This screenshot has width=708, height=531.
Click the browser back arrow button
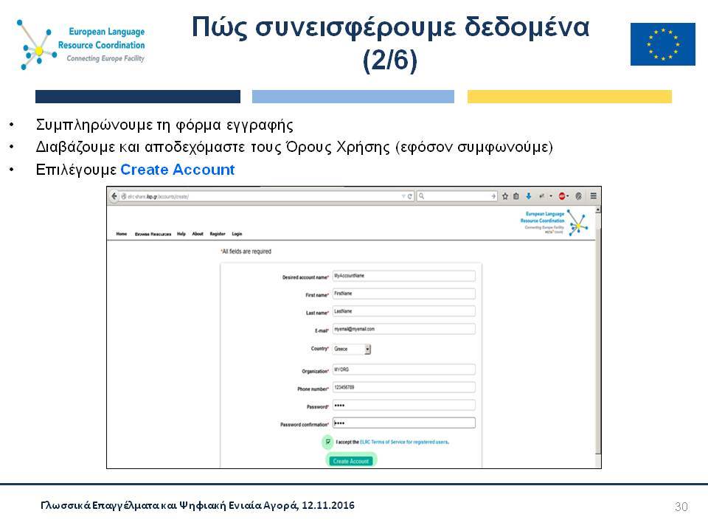(x=114, y=196)
